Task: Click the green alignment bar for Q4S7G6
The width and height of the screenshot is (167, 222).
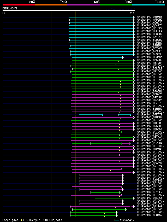Action: pos(115,198)
